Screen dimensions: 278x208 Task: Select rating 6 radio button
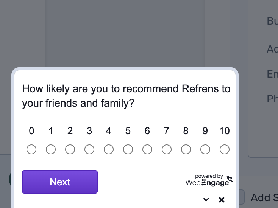147,149
